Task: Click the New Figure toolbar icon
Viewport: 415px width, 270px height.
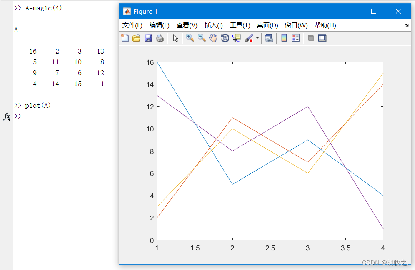Action: pyautogui.click(x=125, y=38)
